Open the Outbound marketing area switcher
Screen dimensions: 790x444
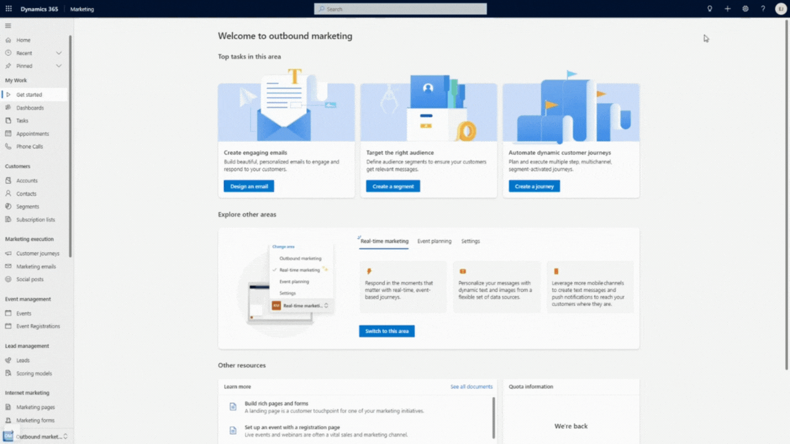click(x=37, y=436)
